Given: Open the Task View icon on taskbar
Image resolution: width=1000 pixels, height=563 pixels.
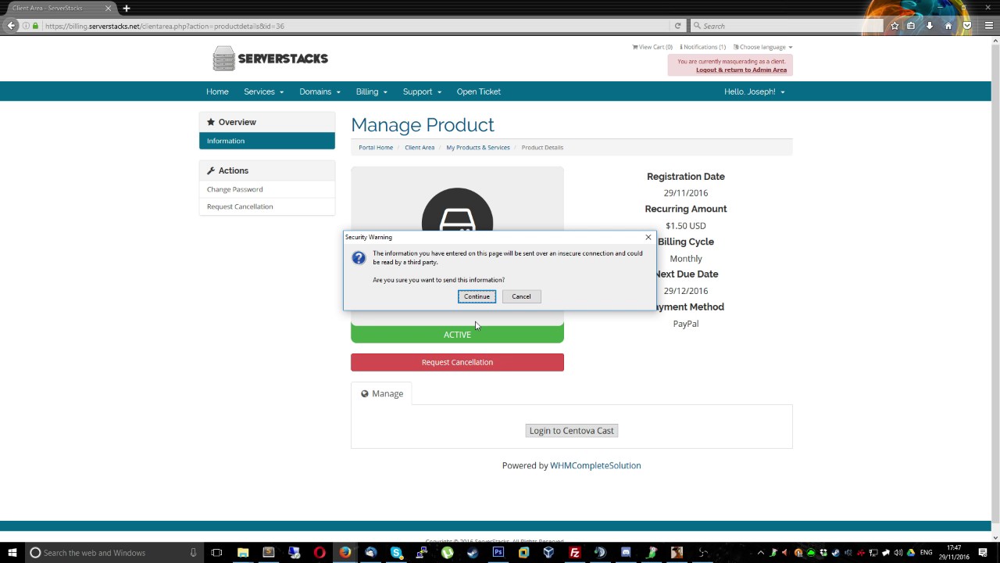Looking at the screenshot, I should pyautogui.click(x=217, y=553).
